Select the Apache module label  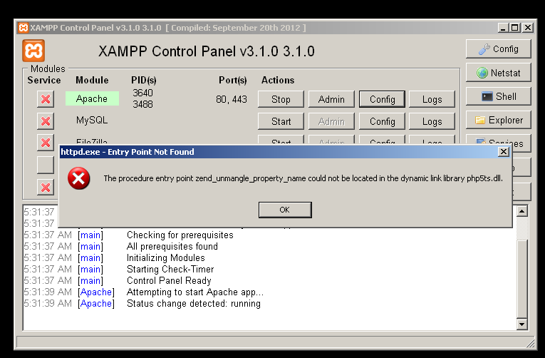click(x=92, y=98)
